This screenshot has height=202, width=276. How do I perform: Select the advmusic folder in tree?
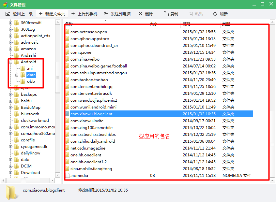point(30,42)
